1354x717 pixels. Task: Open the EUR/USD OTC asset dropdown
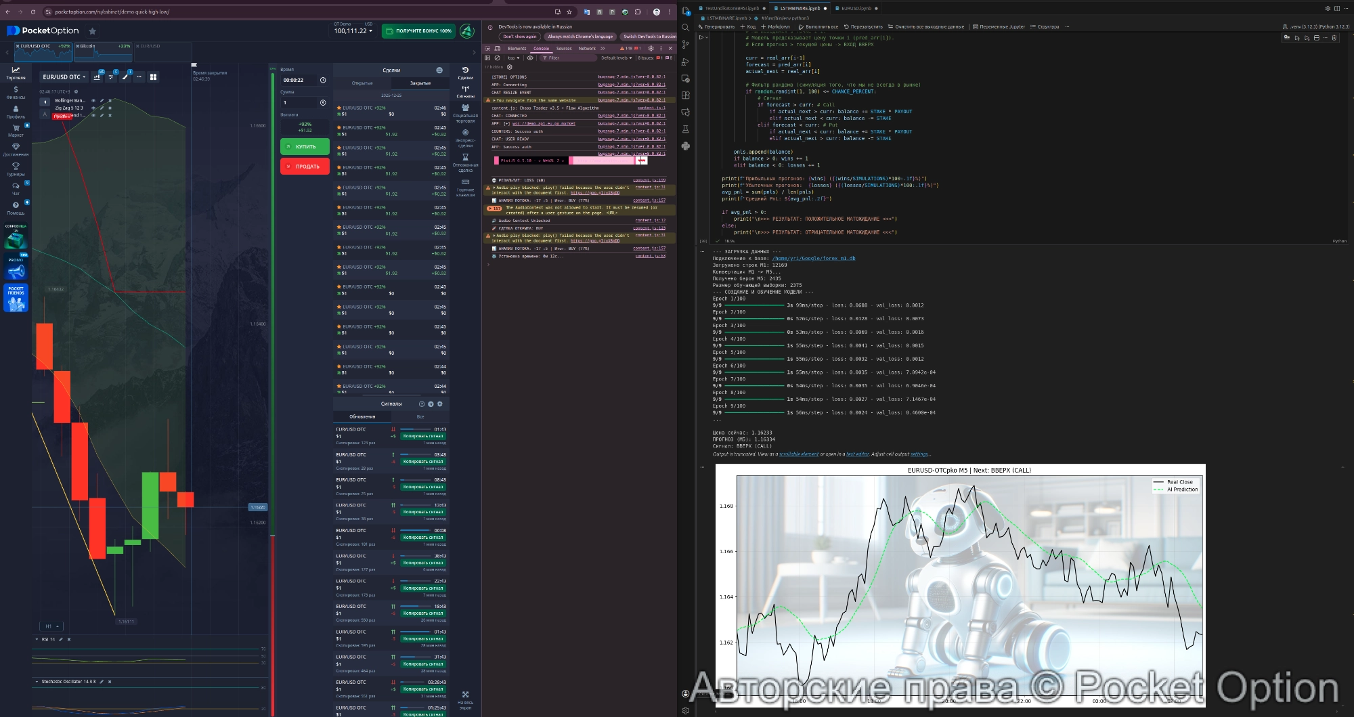(x=64, y=77)
